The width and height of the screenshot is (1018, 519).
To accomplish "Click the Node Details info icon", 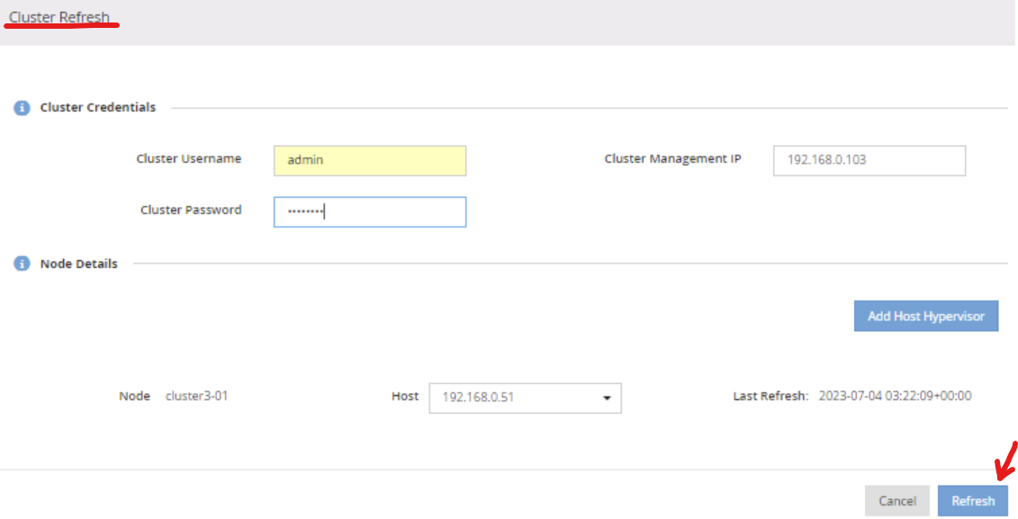I will (x=22, y=264).
